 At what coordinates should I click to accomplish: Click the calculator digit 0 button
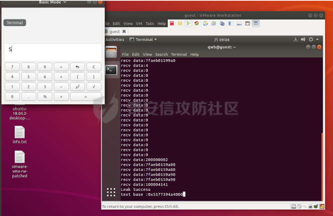click(12, 97)
